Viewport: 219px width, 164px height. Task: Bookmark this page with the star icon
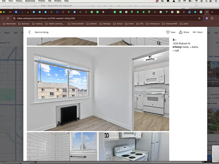[x=199, y=18]
